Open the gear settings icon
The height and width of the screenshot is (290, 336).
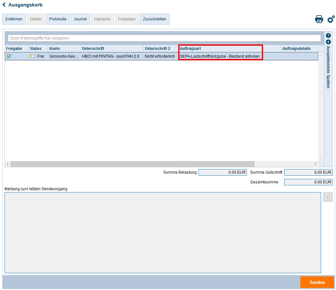tap(331, 19)
